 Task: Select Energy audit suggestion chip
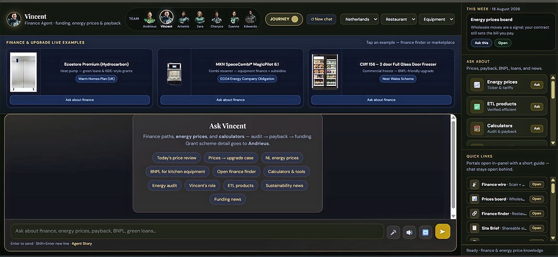tap(165, 185)
